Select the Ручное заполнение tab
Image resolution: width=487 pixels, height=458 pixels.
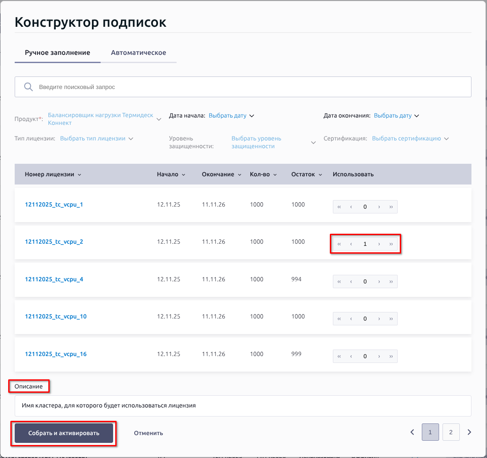(x=57, y=53)
